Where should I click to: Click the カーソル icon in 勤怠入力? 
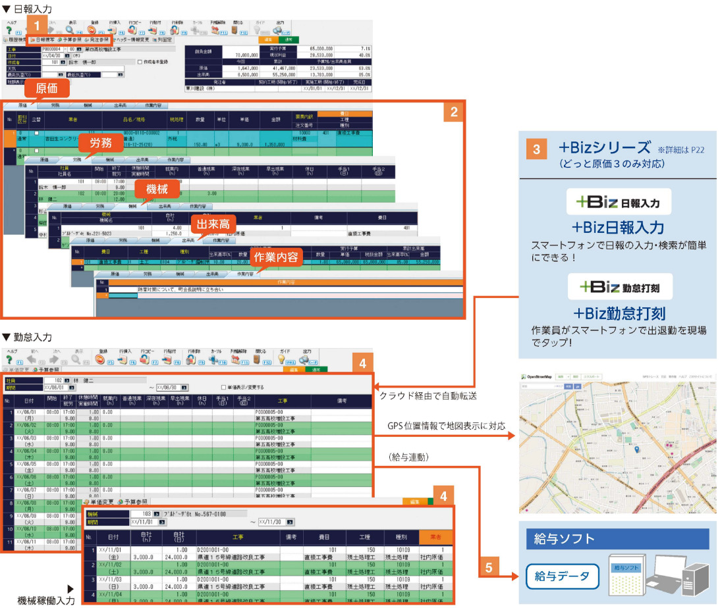click(x=213, y=360)
